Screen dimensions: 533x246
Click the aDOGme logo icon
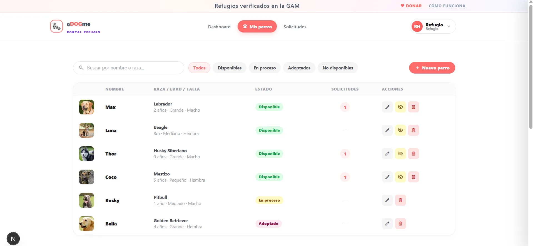pos(56,26)
